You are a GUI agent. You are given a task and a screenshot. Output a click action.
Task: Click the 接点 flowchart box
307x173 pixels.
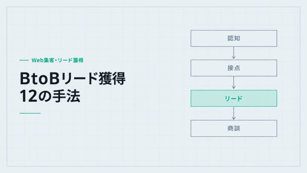click(234, 68)
